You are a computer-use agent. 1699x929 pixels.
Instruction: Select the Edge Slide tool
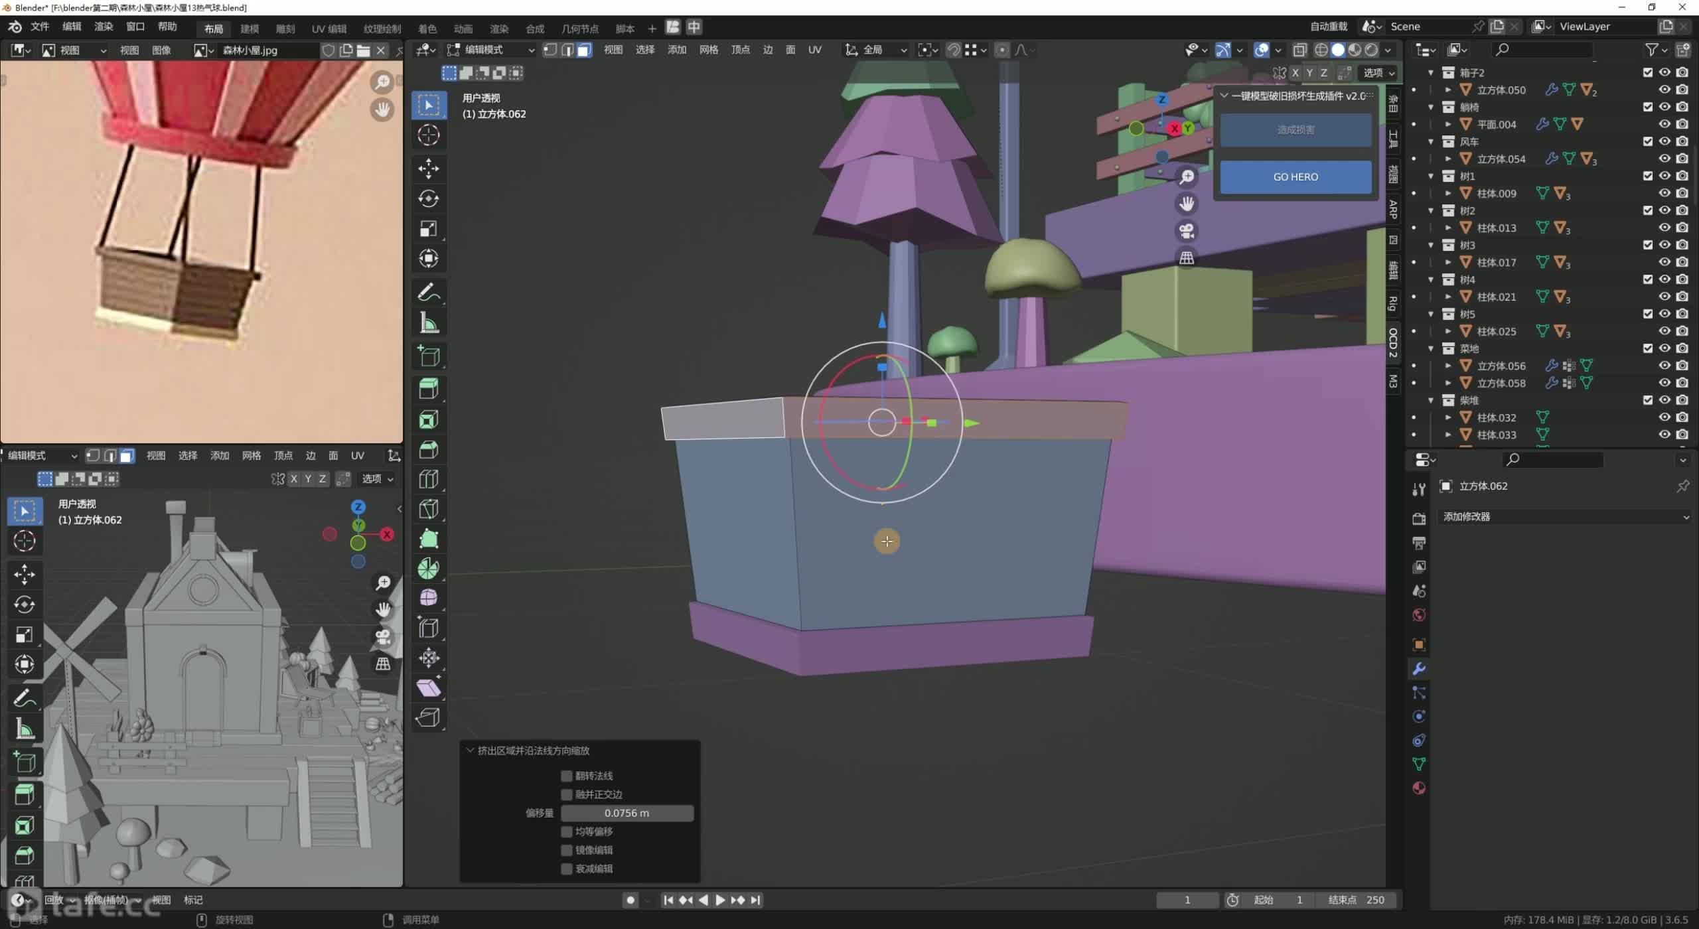pos(429,628)
